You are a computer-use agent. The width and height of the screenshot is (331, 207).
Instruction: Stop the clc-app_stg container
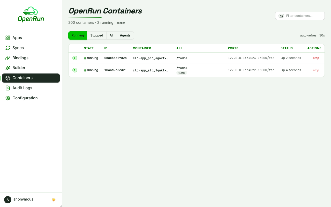[316, 70]
